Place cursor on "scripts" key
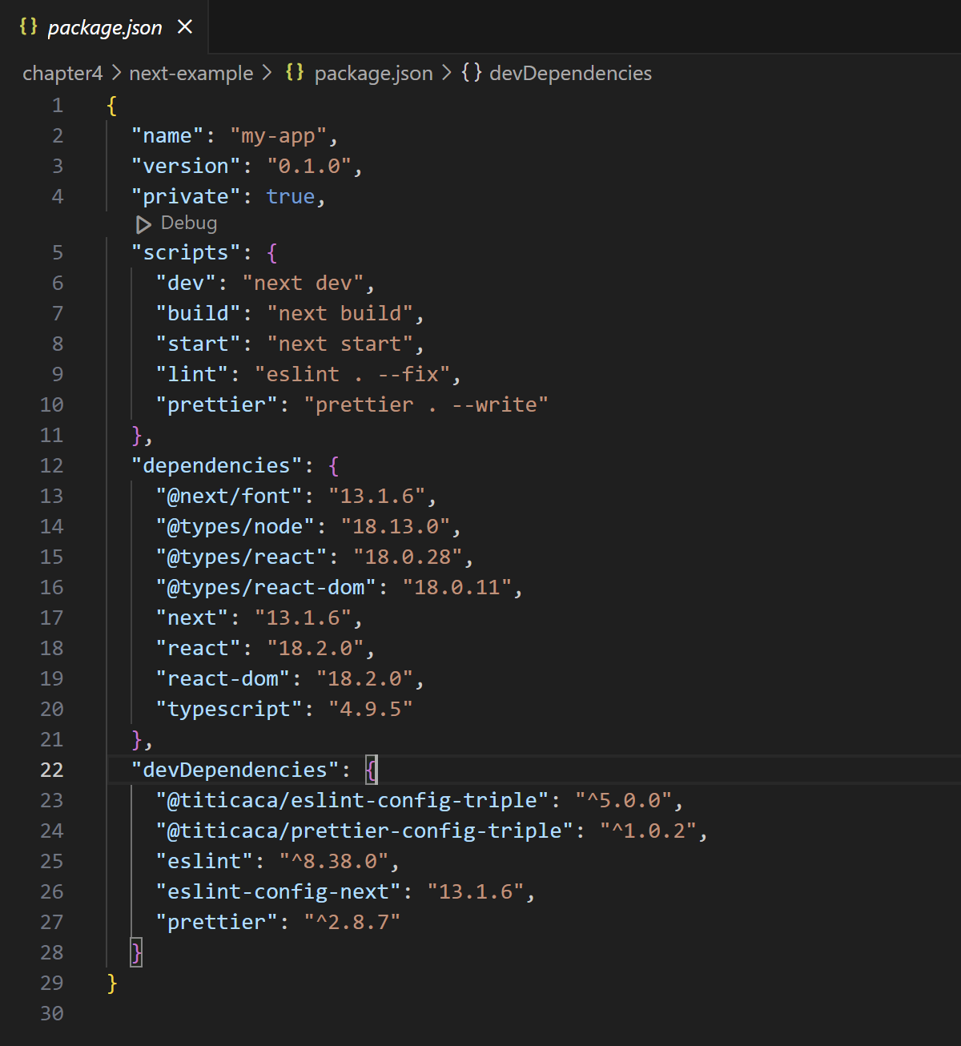Viewport: 961px width, 1046px height. tap(186, 252)
